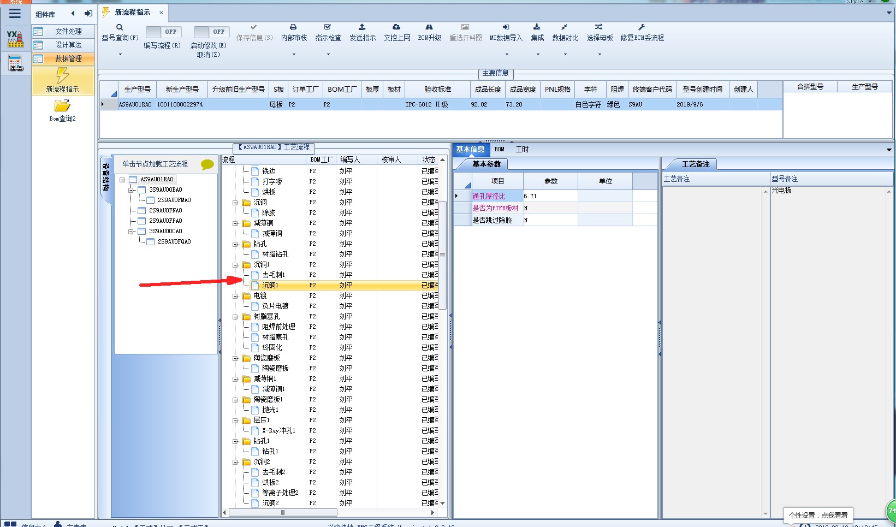This screenshot has height=527, width=896.
Task: Open Bom查询2 folder icon
Action: pos(62,106)
